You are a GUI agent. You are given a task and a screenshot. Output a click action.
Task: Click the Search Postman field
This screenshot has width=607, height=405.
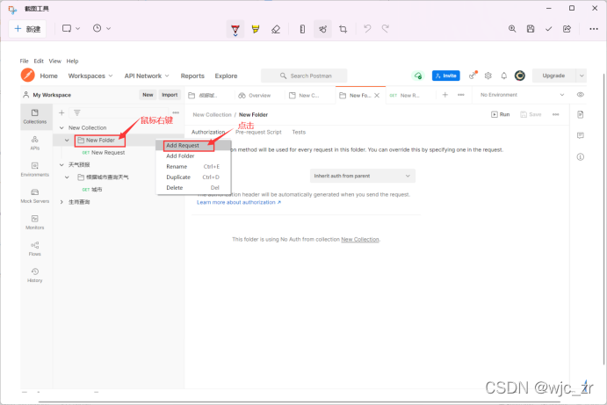[304, 76]
